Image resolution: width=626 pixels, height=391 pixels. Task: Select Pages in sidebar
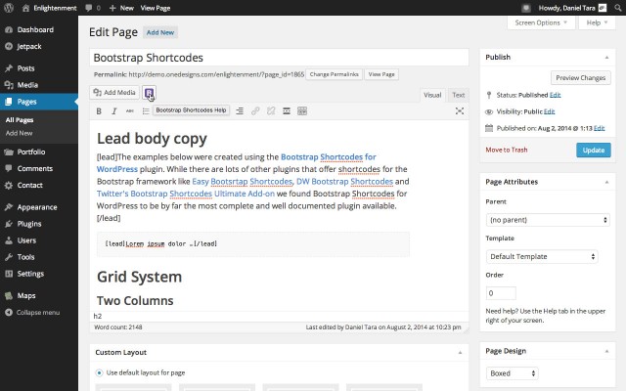[39, 102]
